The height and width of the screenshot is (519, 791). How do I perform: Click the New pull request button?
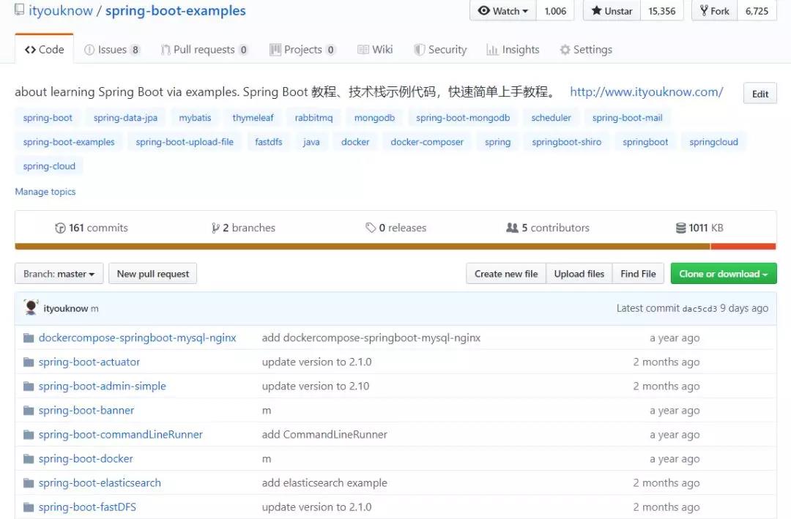[153, 273]
